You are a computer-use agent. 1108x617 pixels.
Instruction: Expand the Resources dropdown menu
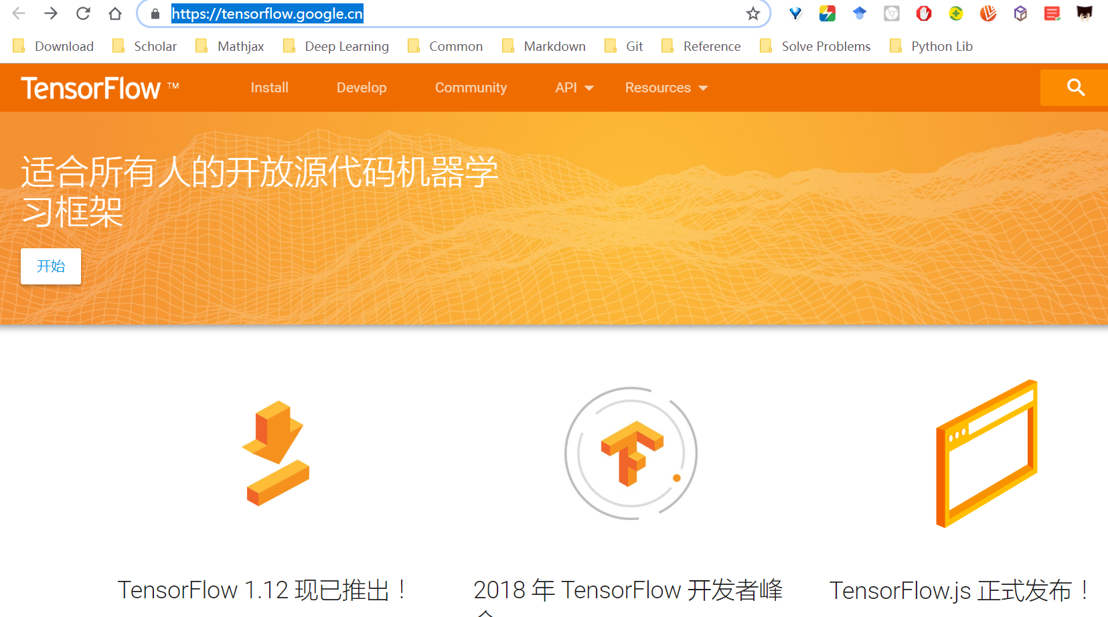pyautogui.click(x=666, y=88)
